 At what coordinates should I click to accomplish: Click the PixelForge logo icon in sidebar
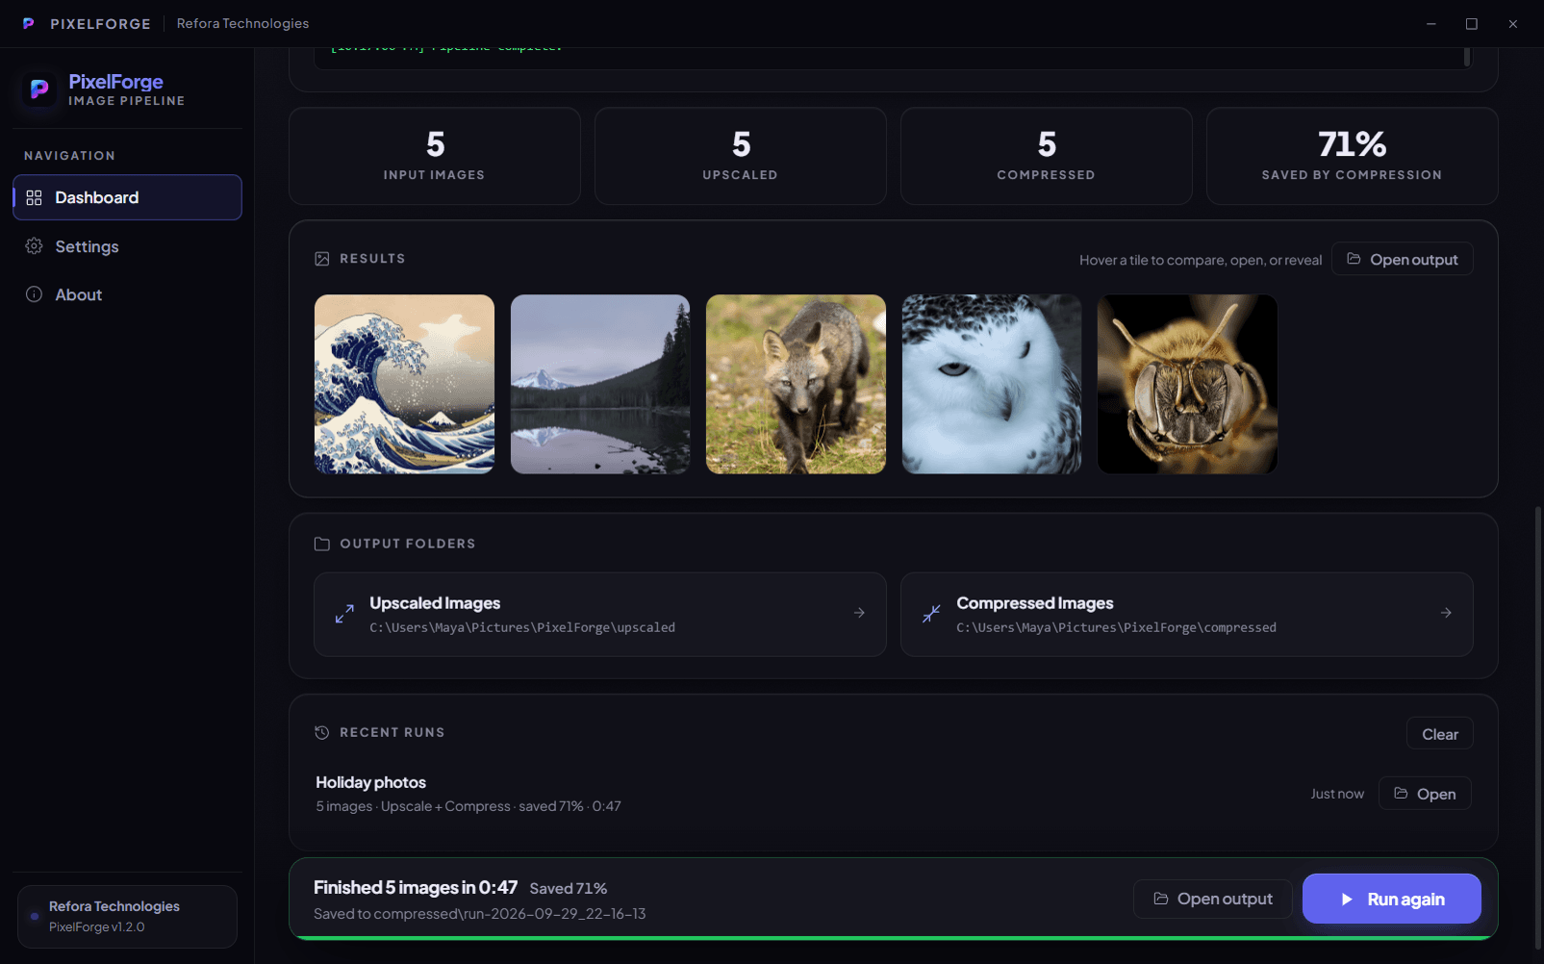(39, 89)
